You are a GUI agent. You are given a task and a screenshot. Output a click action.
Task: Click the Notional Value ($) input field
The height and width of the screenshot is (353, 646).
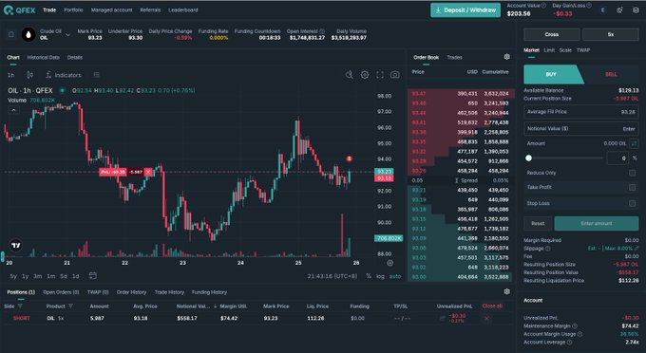[x=581, y=128]
